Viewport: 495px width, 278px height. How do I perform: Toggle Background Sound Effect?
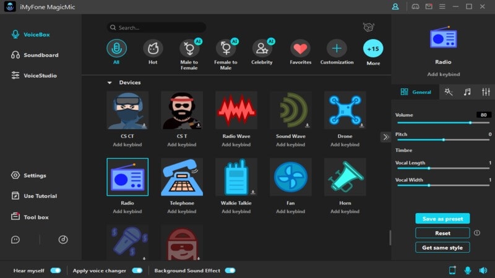click(x=230, y=271)
